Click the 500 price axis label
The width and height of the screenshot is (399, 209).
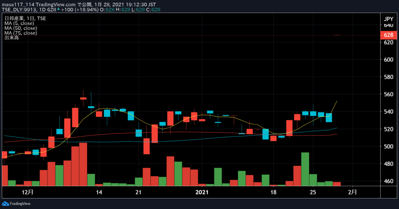388,146
